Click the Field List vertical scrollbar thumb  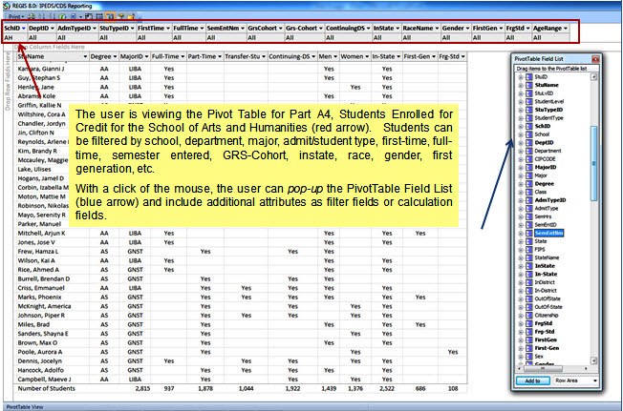(593, 163)
